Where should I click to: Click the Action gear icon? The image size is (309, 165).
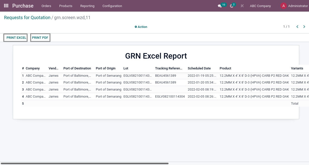click(x=136, y=27)
